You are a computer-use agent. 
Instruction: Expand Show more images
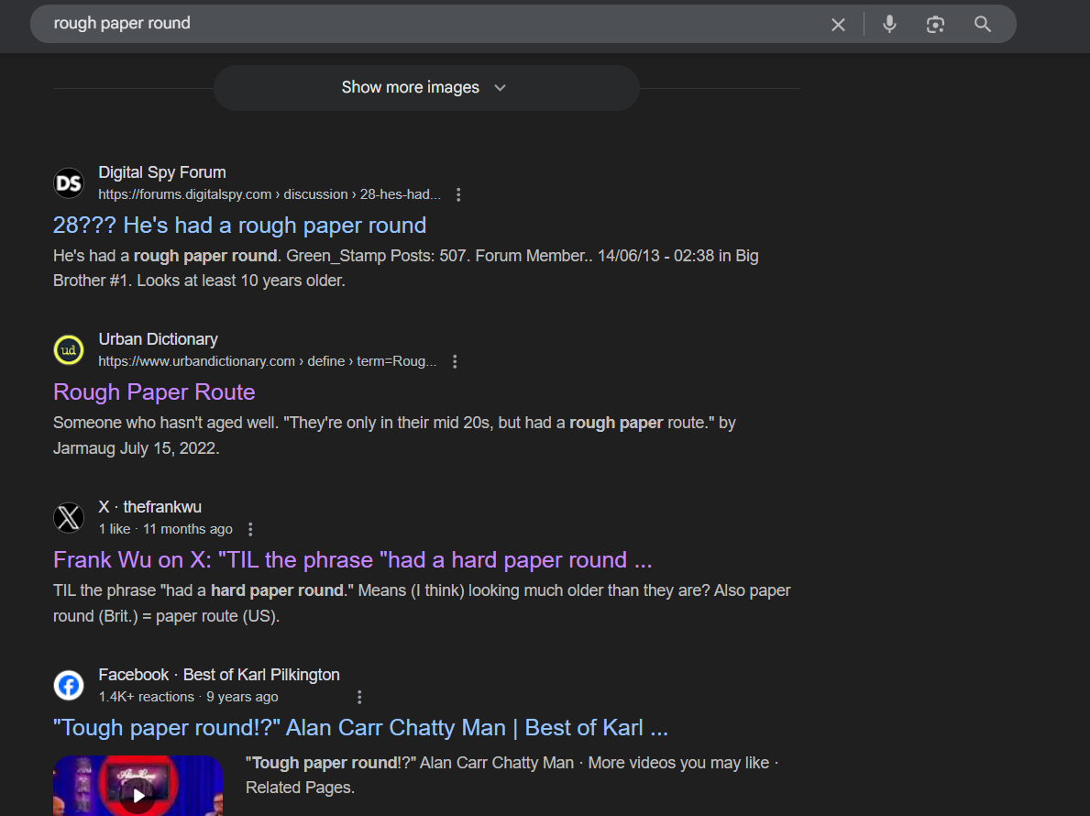426,88
